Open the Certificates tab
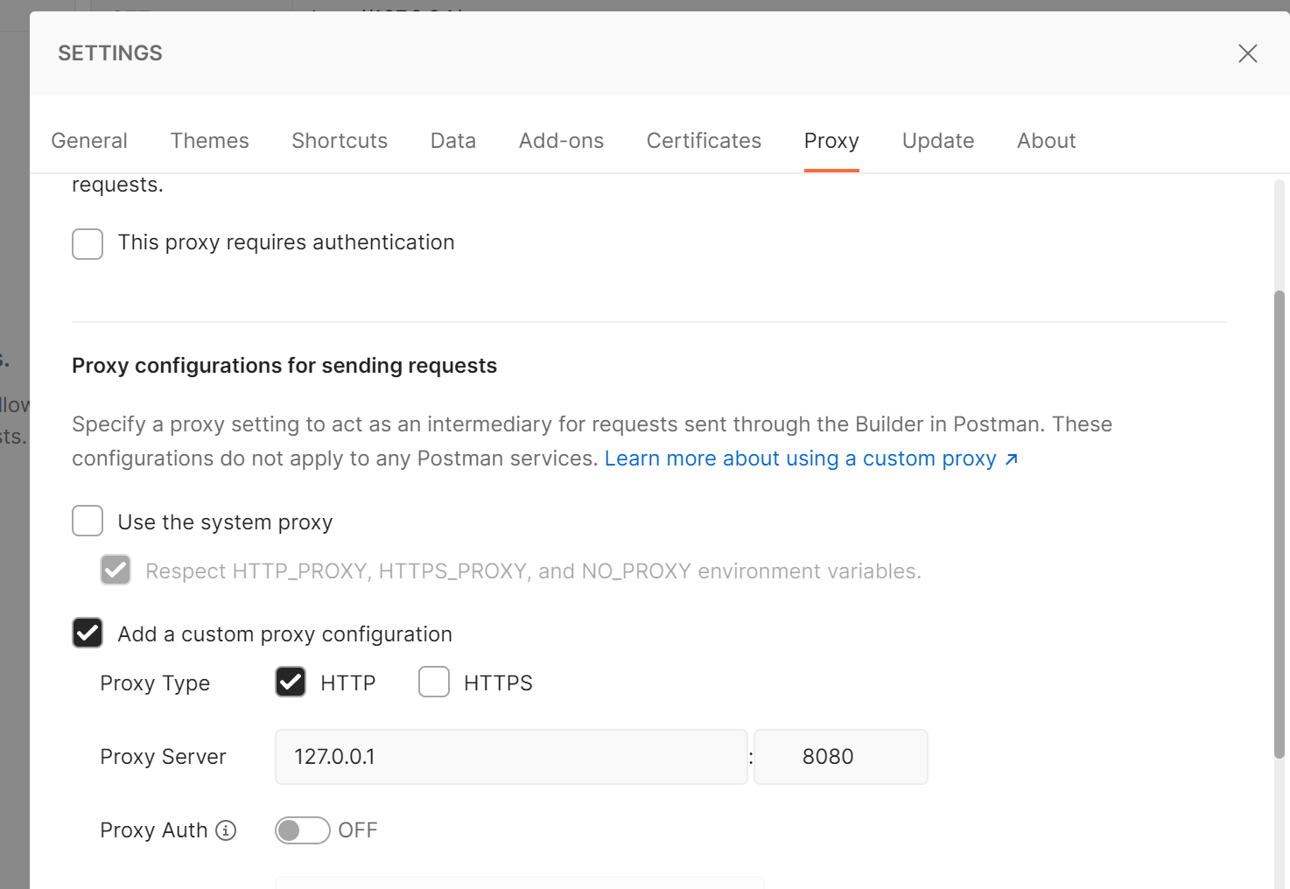 [704, 141]
